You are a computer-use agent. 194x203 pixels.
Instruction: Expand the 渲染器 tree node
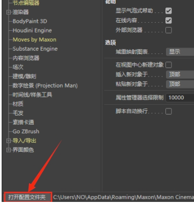[x=8, y=12]
